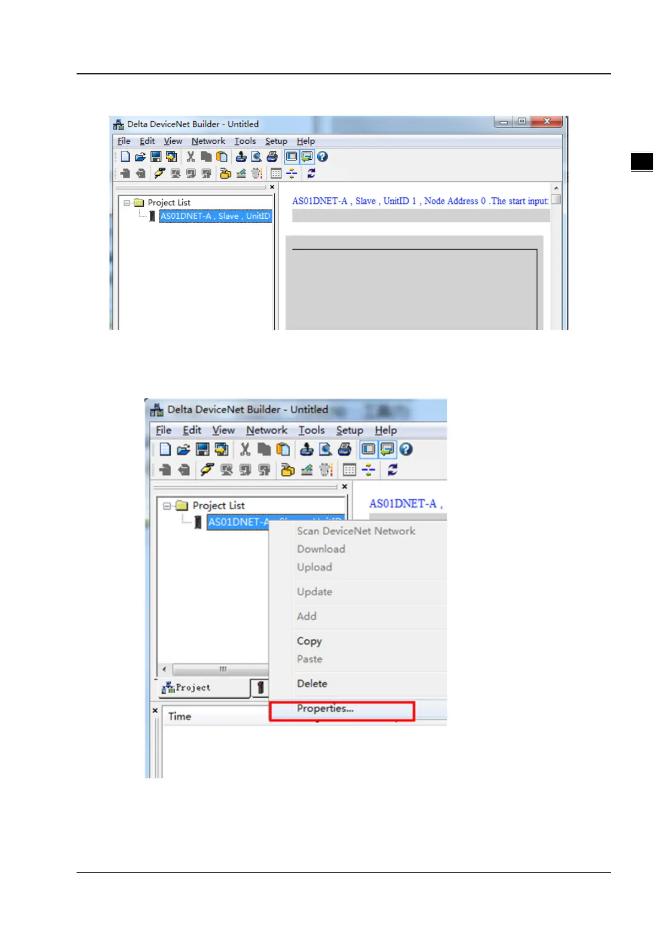Collapse Project List tree in upper window
The height and width of the screenshot is (928, 656).
point(127,203)
